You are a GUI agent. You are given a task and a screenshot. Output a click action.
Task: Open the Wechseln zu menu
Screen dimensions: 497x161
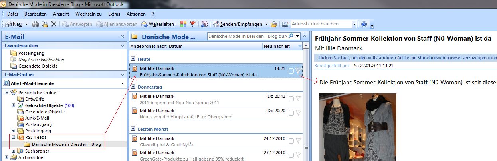click(89, 14)
